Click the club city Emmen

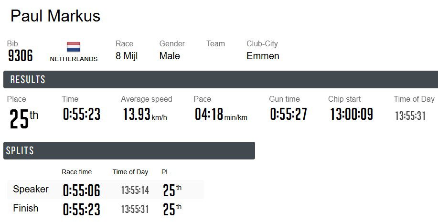[x=263, y=56]
